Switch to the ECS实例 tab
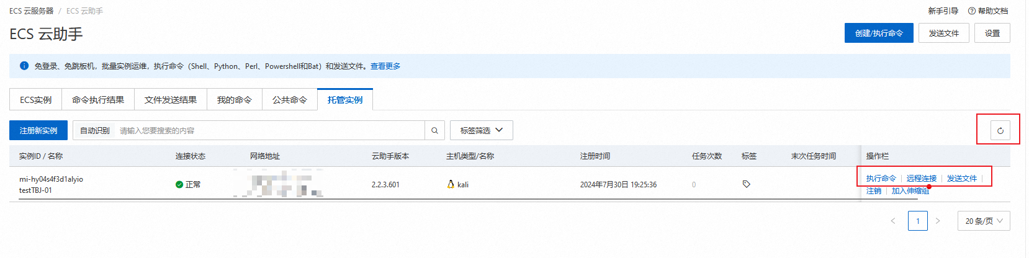Viewport: 1029px width, 258px height. (36, 100)
